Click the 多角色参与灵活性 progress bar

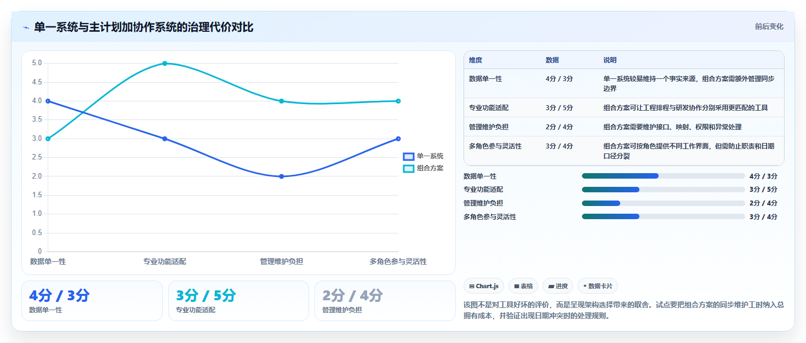(664, 216)
